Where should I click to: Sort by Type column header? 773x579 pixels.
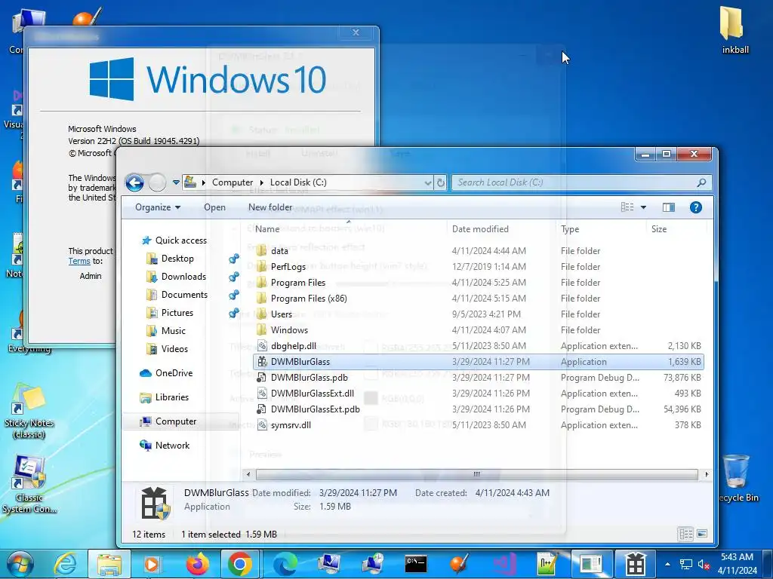tap(570, 229)
